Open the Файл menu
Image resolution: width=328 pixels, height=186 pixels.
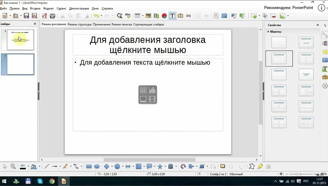click(3, 8)
